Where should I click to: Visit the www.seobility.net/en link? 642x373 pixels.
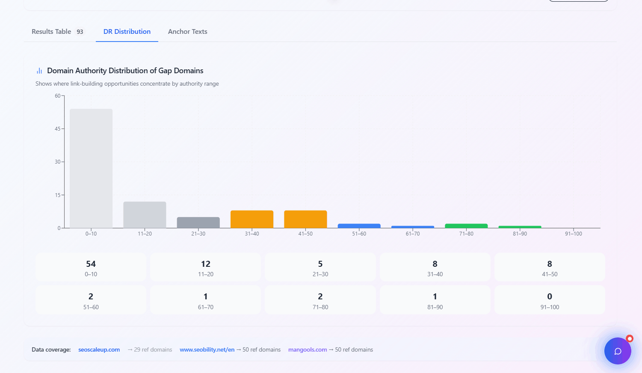pyautogui.click(x=207, y=349)
